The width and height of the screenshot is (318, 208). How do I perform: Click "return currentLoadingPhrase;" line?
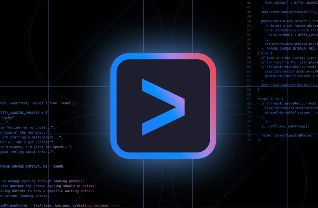pyautogui.click(x=287, y=135)
